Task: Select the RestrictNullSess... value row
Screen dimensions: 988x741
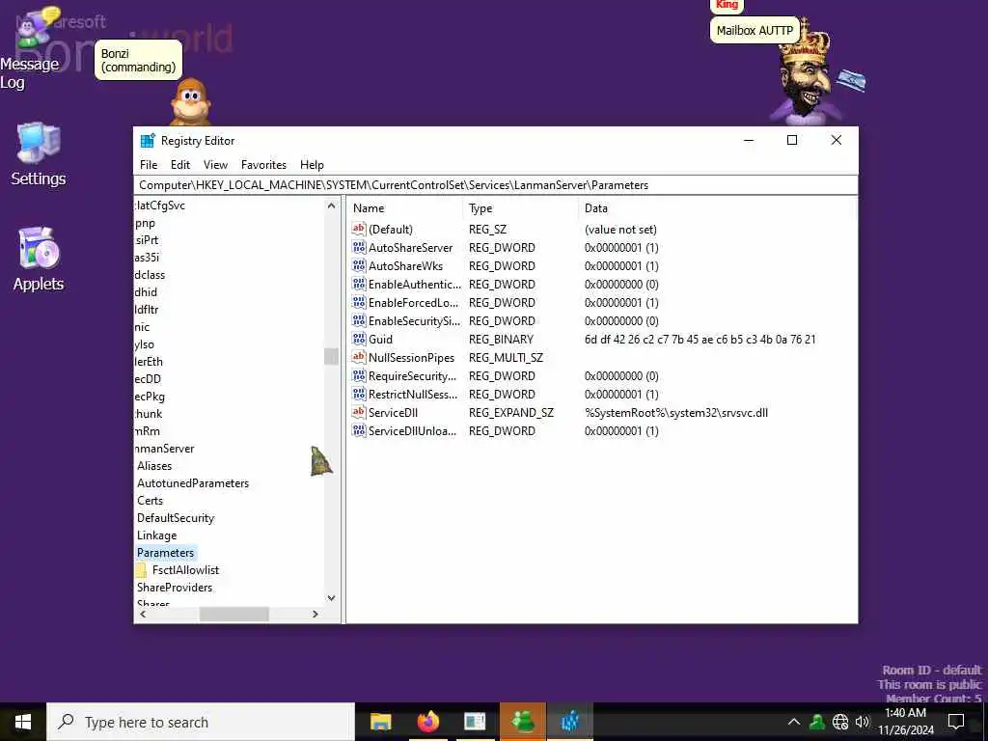Action: click(x=602, y=394)
